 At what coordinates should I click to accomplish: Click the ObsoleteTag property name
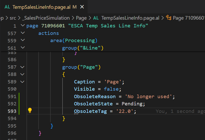[x=90, y=111]
